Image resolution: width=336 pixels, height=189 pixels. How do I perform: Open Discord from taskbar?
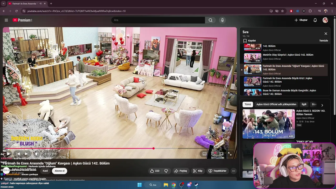pos(189,185)
